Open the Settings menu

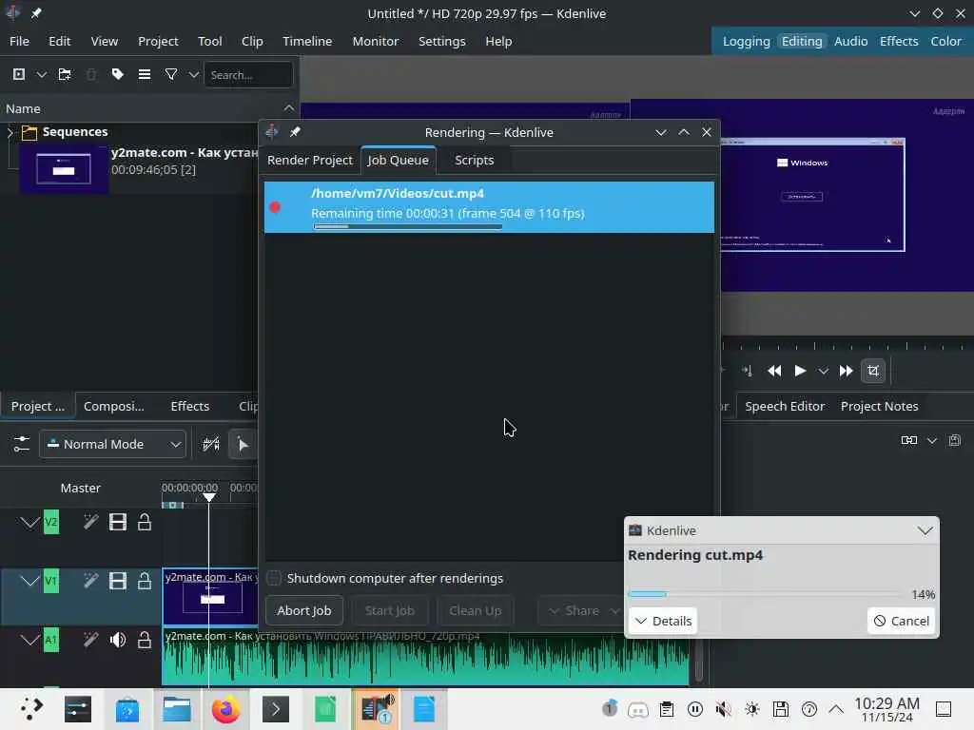point(441,41)
